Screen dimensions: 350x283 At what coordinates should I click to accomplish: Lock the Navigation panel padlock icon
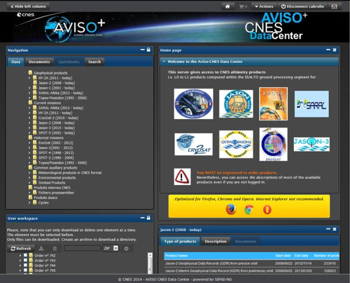pyautogui.click(x=148, y=50)
